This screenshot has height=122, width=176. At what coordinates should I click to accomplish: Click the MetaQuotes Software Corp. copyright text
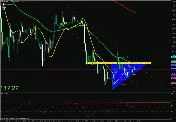click(15, 119)
